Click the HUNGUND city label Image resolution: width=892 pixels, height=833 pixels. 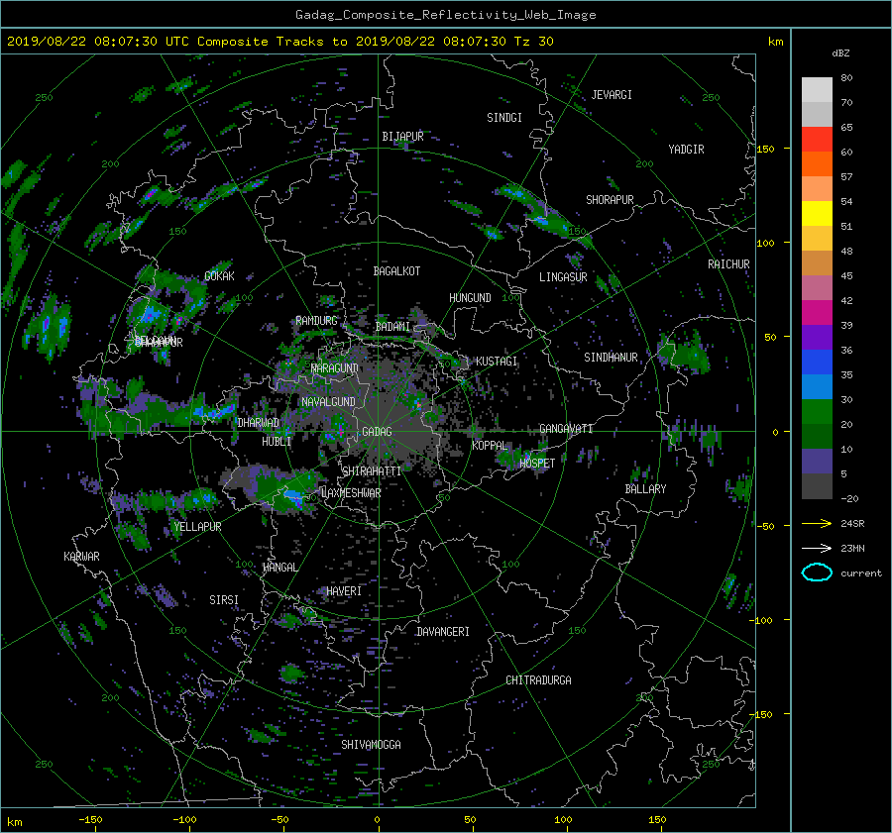pos(470,298)
